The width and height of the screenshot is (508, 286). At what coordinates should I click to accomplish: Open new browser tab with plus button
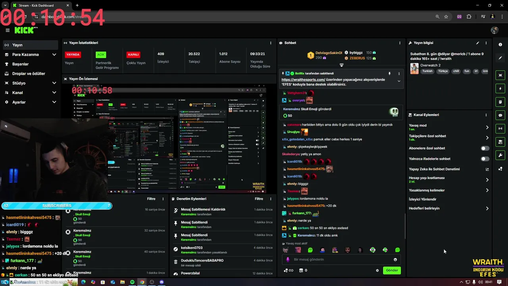pos(77,5)
